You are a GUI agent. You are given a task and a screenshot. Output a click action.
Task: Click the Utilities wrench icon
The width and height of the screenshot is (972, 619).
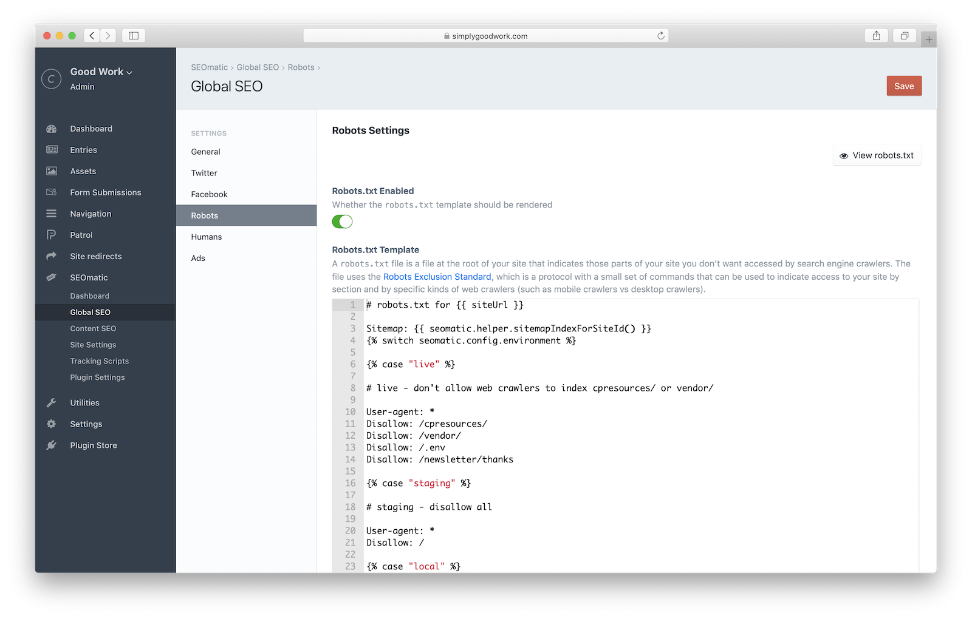tap(52, 403)
